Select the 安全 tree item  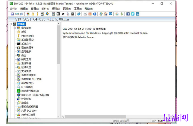click(24, 56)
